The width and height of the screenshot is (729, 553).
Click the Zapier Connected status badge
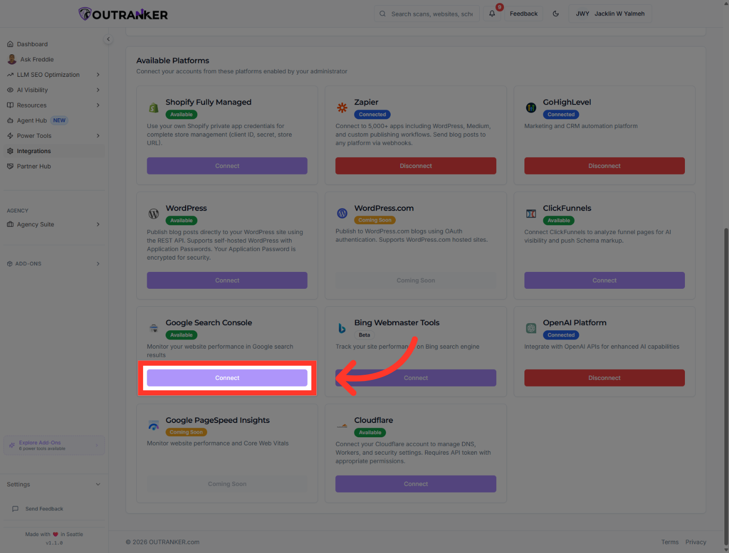[x=372, y=115]
